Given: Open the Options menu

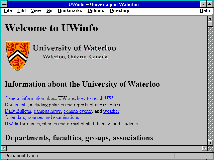Looking at the screenshot, I should 96,11.
